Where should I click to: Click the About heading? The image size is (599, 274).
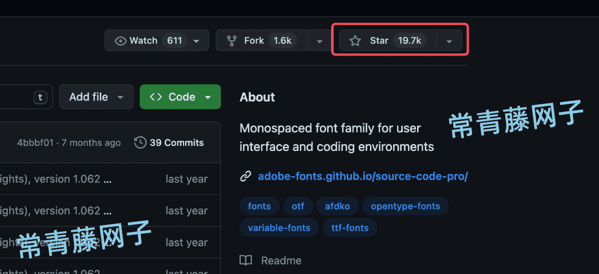pos(257,97)
